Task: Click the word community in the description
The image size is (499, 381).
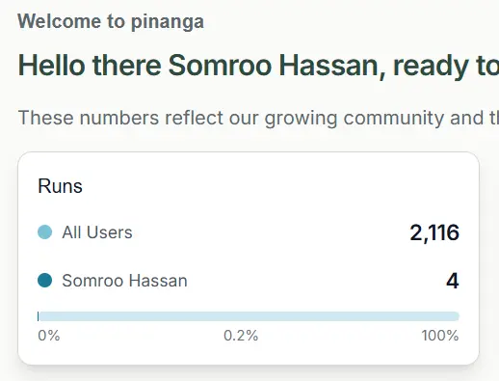Action: tap(394, 118)
